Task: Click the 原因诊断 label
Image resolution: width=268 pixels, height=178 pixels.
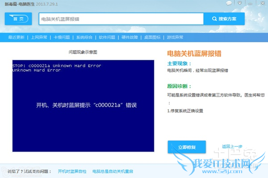Action: tap(179, 86)
